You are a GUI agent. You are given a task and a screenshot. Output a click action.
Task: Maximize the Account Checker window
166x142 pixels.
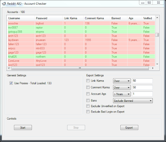[149, 3]
